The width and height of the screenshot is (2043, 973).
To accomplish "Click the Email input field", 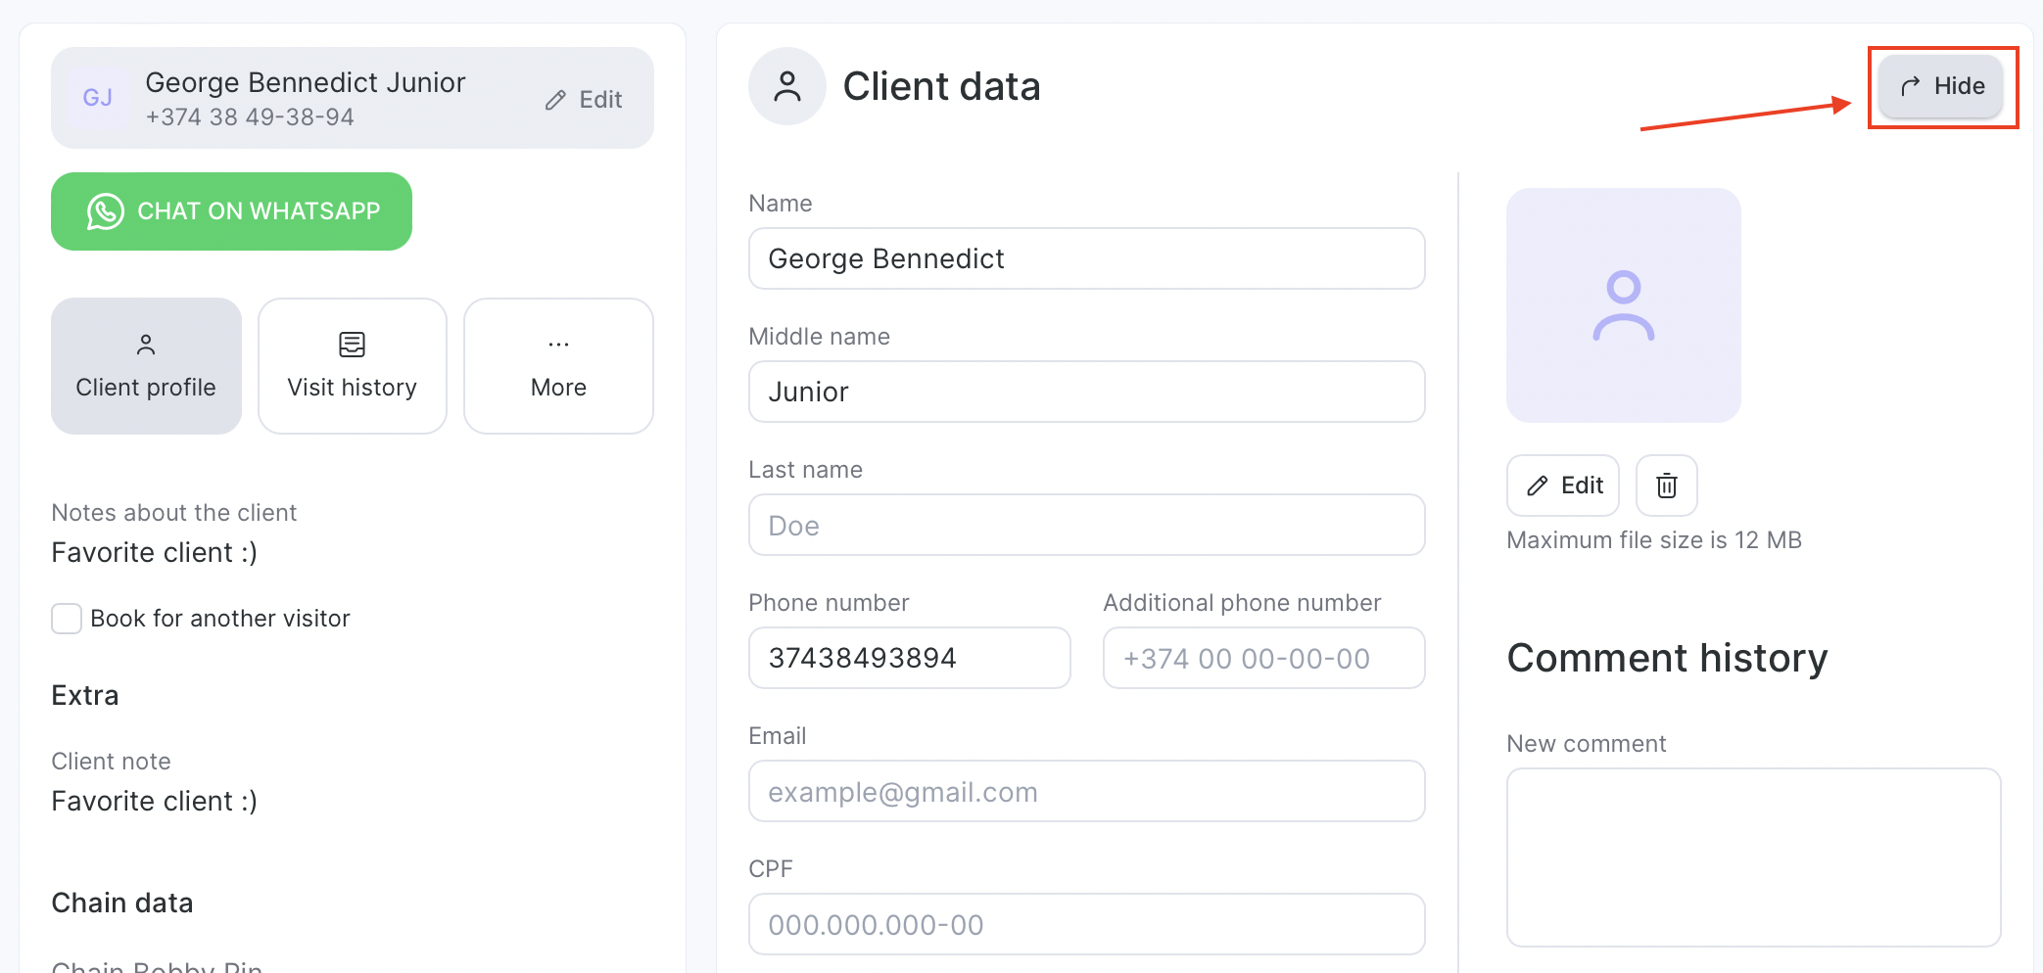I will pyautogui.click(x=1086, y=792).
